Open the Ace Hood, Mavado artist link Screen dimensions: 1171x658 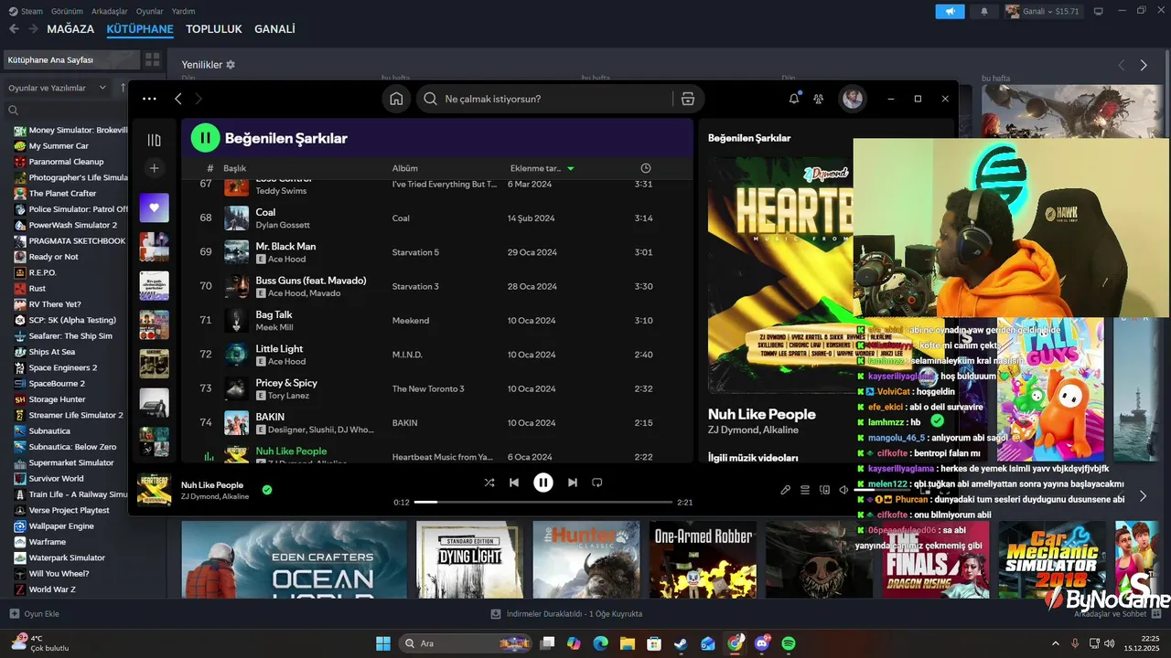coord(304,293)
